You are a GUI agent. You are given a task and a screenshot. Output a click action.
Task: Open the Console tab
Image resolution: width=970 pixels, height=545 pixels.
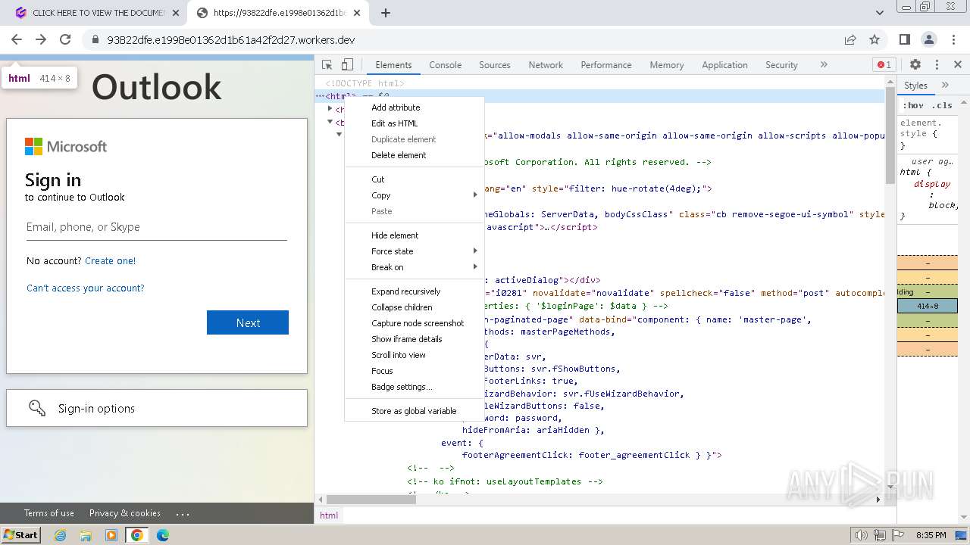445,65
